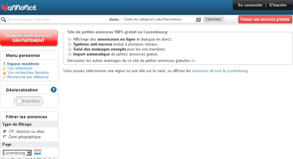Click the Recherche par référence icon
This screenshot has width=293, height=159.
point(4,77)
